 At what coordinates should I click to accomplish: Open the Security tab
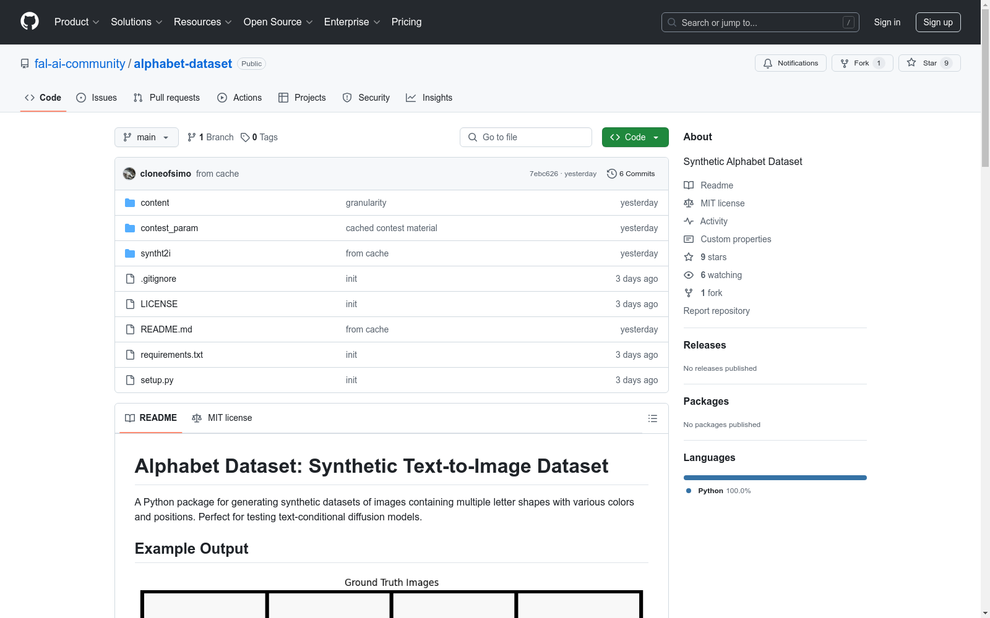click(366, 98)
